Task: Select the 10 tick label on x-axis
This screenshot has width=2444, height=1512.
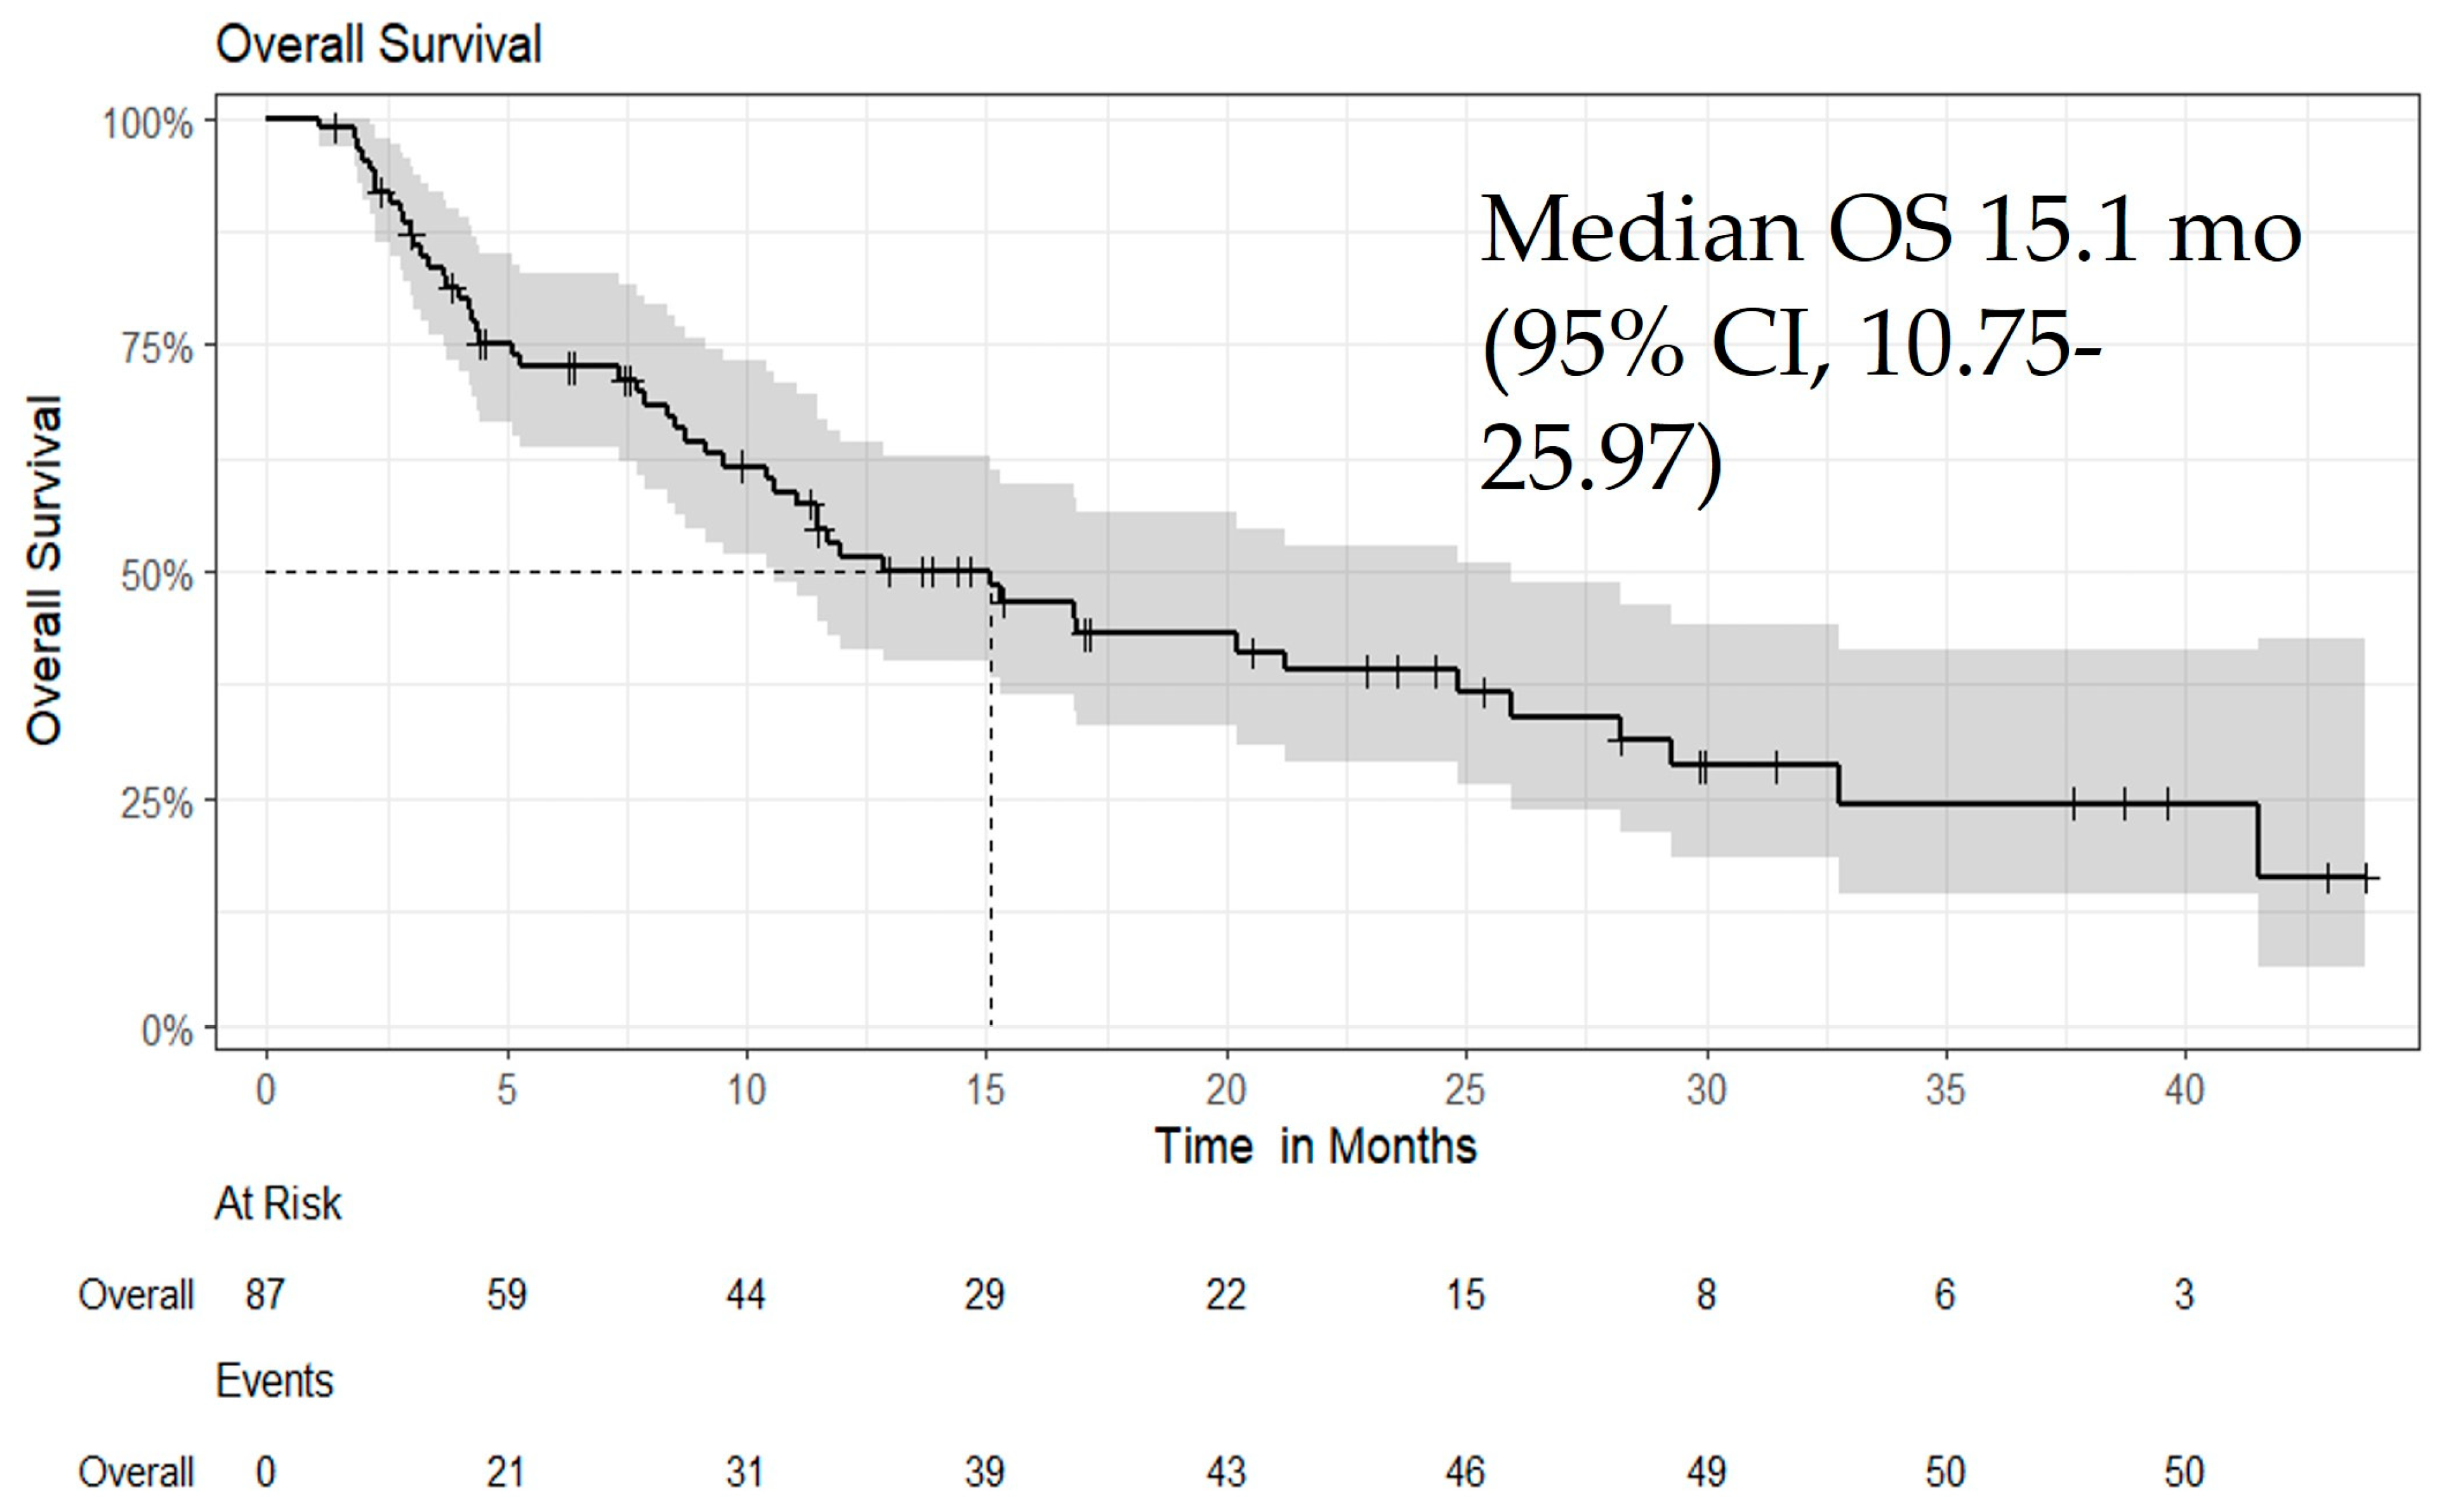Action: click(746, 1090)
